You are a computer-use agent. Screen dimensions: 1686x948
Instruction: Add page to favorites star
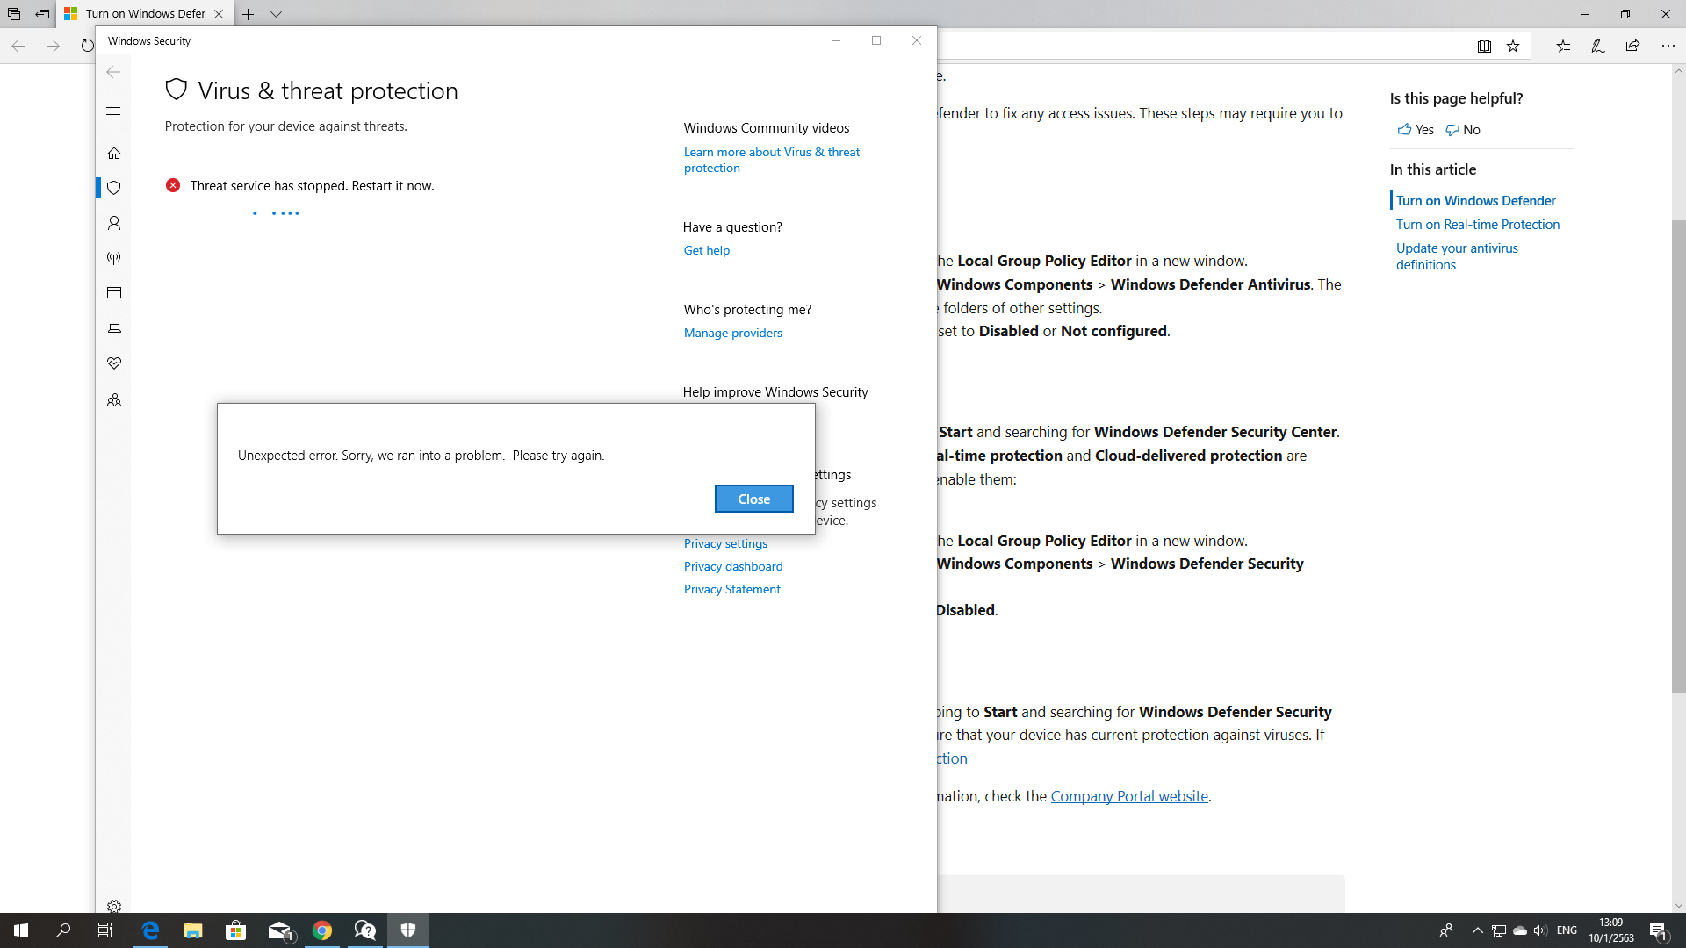coord(1513,47)
